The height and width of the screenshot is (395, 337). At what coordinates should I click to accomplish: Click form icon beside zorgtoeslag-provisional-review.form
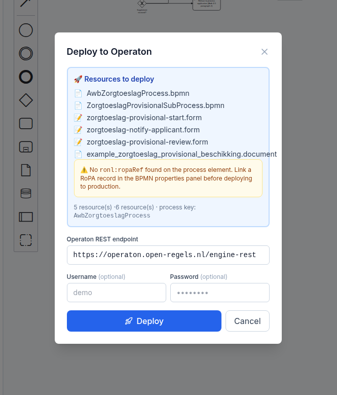click(x=78, y=142)
